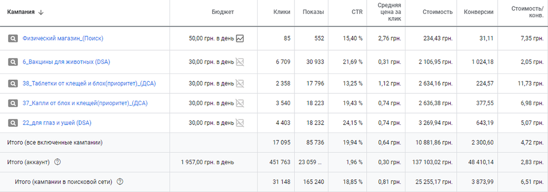
Task: Open budget chart icon for Физический магазин
Action: tap(240, 39)
